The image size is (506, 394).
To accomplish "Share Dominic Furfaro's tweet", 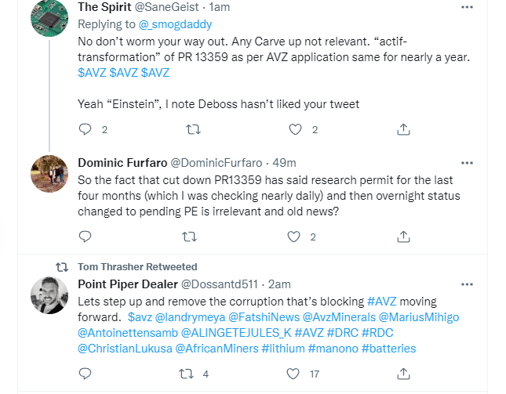I will [x=402, y=236].
